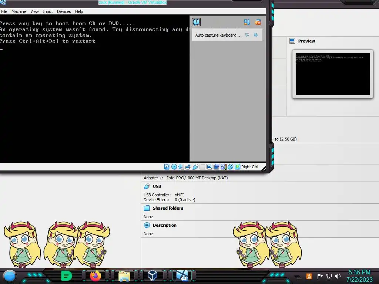Dismiss the Auto capture keyboard notification
The image size is (379, 284).
[256, 35]
